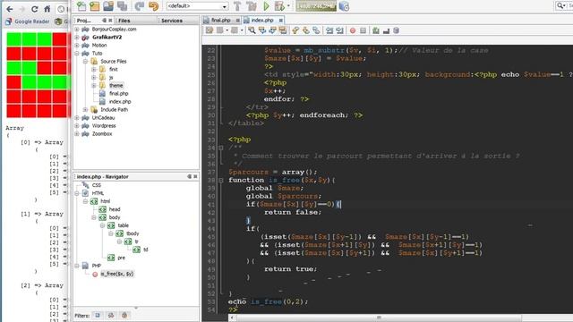The height and width of the screenshot is (322, 573).
Task: Click the Shift Line Right icon
Action: point(339,30)
